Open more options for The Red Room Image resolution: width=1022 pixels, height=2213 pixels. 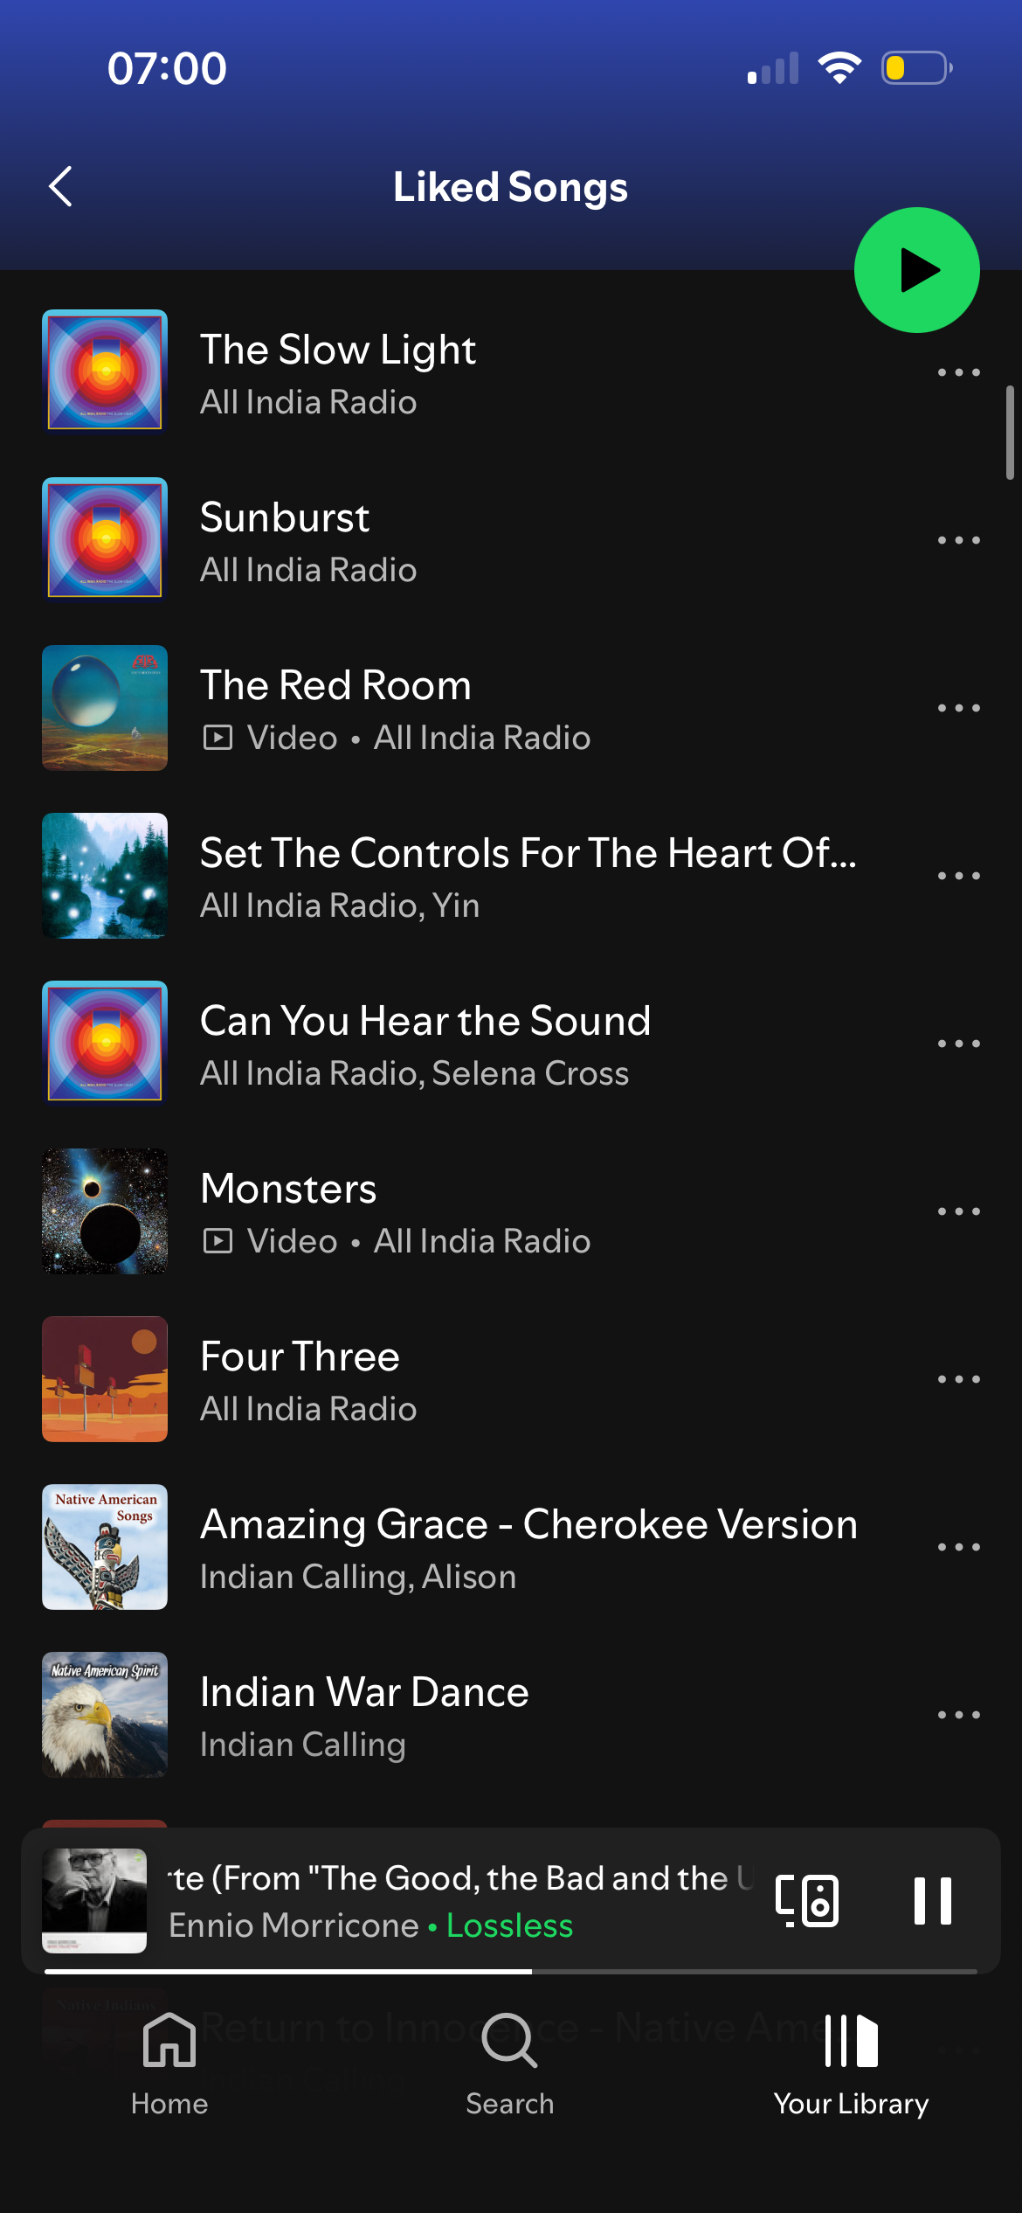(958, 708)
